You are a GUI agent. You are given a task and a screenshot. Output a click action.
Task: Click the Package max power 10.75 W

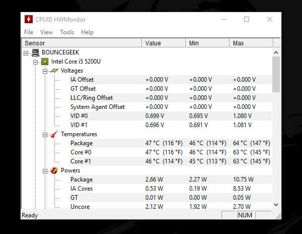(x=243, y=180)
